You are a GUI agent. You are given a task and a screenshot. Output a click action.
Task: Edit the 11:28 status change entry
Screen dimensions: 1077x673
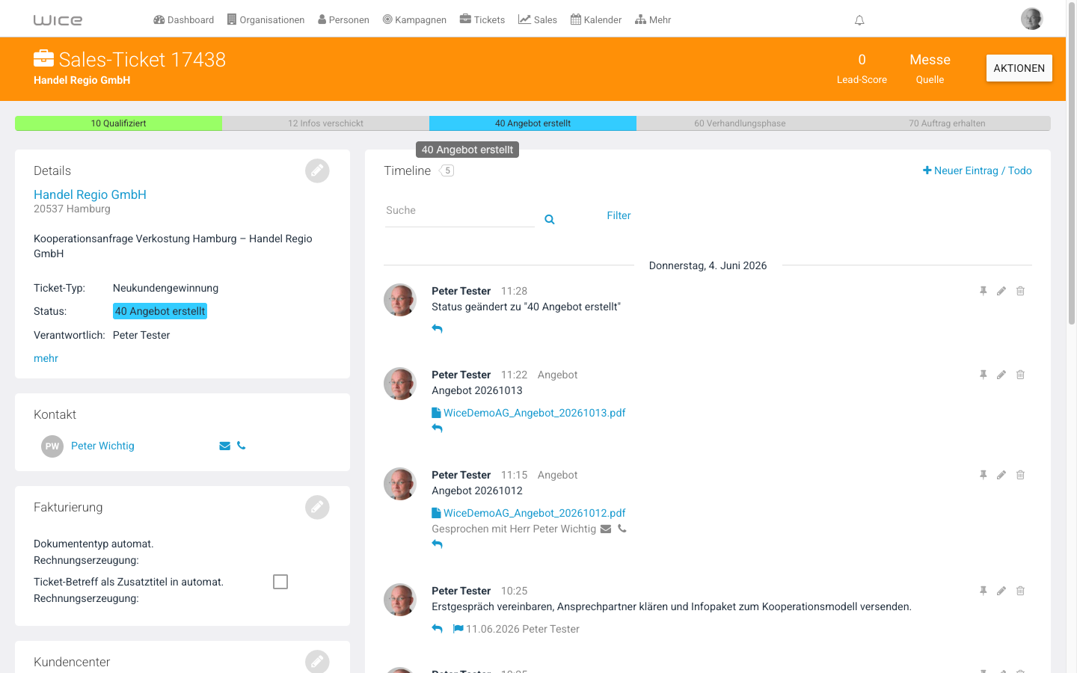1001,291
